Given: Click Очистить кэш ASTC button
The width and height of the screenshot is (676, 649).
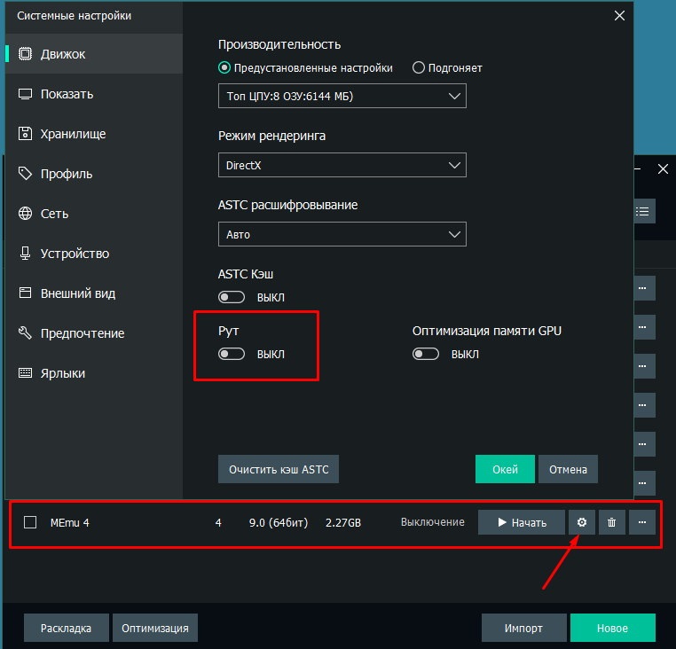Looking at the screenshot, I should [x=279, y=469].
